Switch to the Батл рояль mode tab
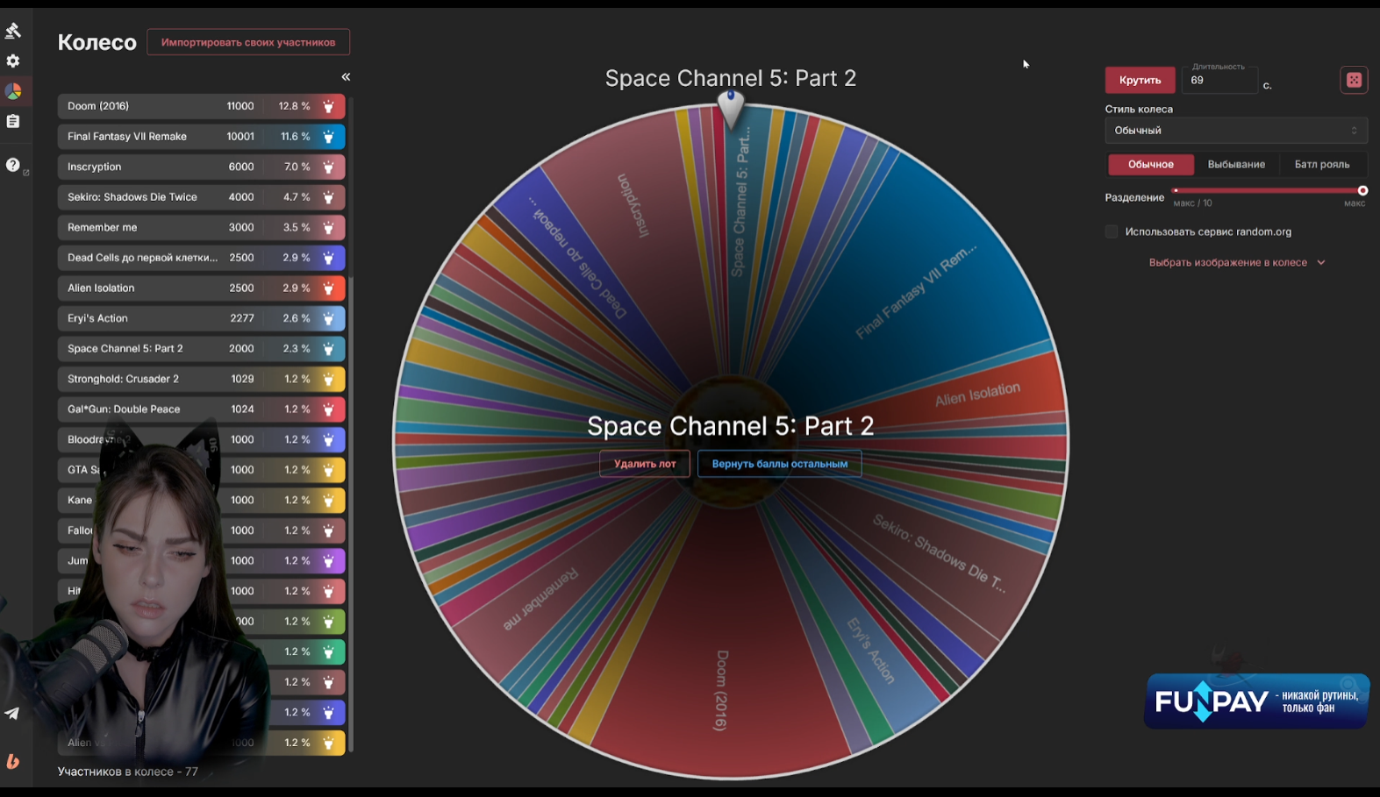 pos(1322,165)
